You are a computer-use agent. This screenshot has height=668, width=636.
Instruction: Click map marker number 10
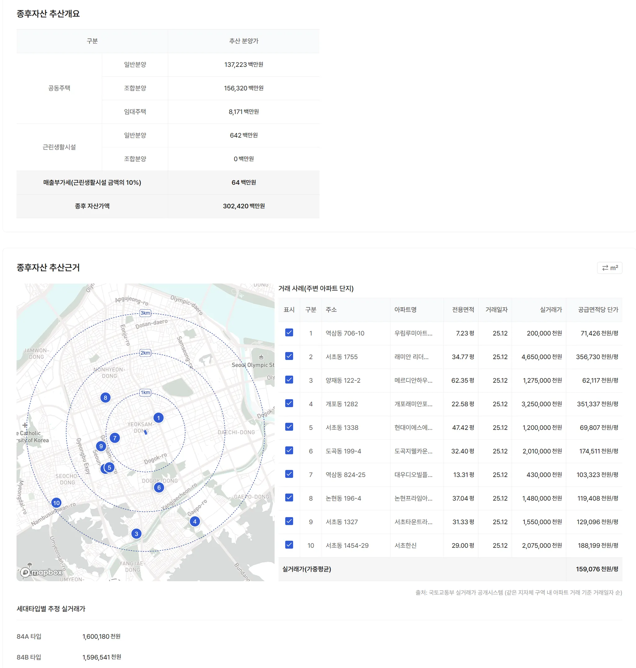(x=56, y=502)
